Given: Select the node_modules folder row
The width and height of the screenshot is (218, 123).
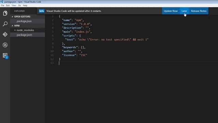Looking at the screenshot, I should point(28,30).
